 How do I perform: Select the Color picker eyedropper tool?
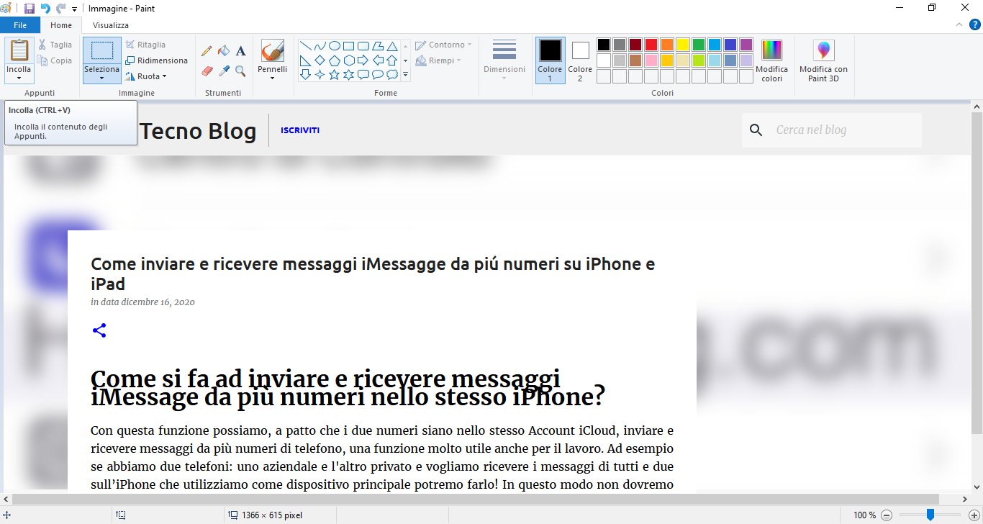(x=224, y=71)
